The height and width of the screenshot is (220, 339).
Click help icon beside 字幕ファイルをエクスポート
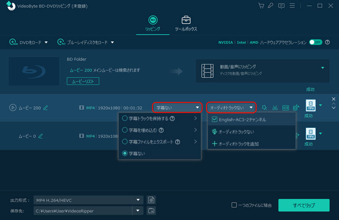click(x=177, y=142)
